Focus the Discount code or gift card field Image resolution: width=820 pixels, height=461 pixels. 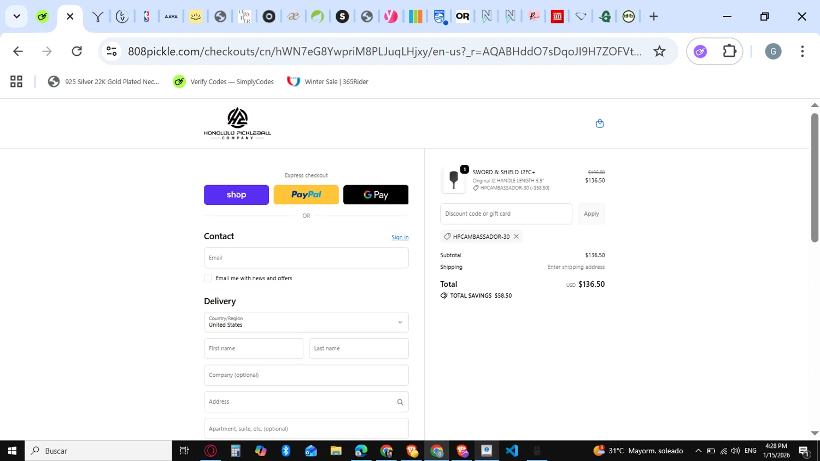506,214
